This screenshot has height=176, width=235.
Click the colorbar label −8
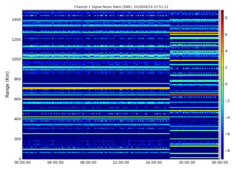[x=227, y=151]
